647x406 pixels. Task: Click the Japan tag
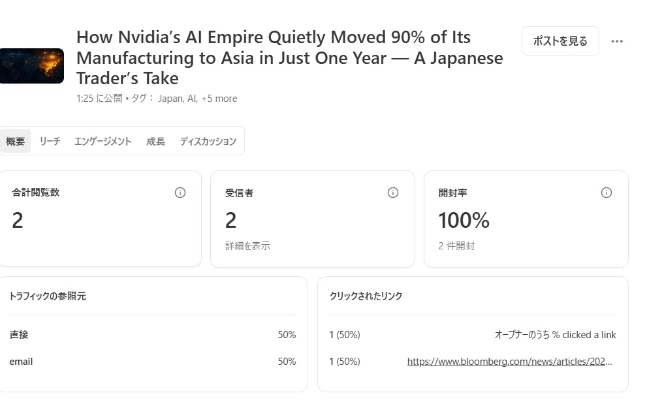coord(170,99)
